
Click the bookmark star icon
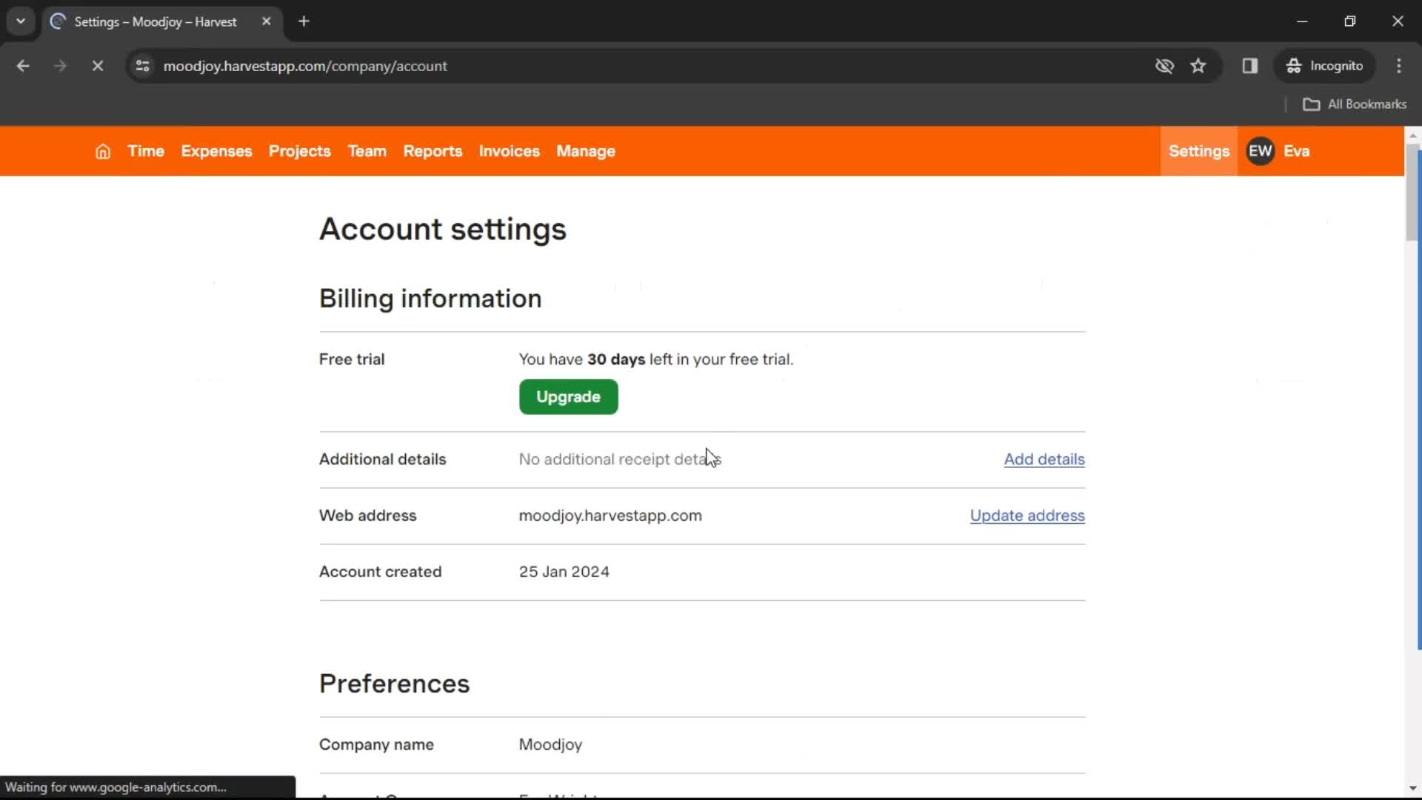click(1198, 65)
